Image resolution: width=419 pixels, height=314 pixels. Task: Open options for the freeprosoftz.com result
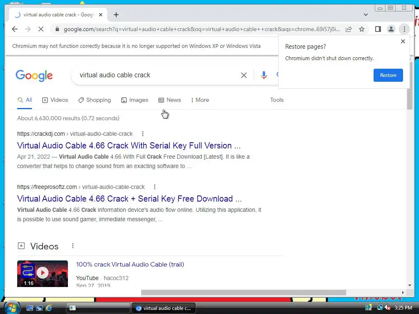[154, 187]
